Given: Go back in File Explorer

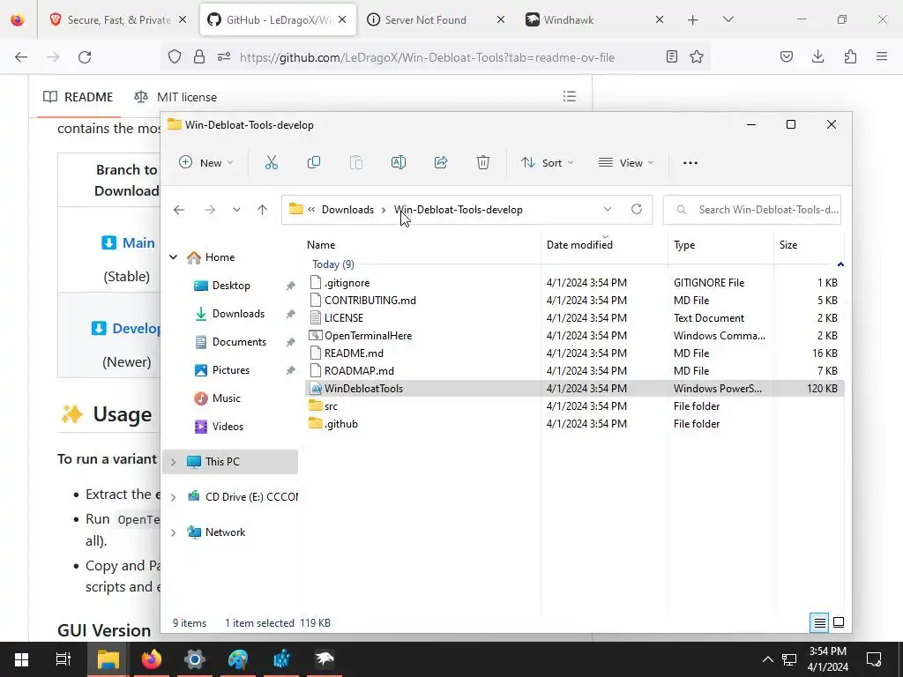Looking at the screenshot, I should (179, 210).
